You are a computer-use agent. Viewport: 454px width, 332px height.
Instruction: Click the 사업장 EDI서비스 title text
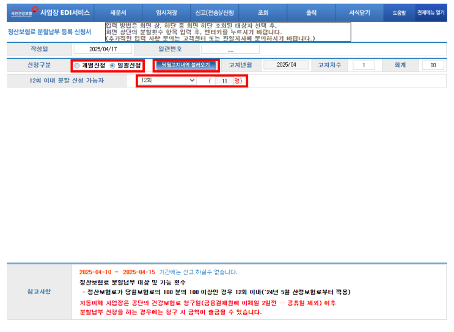(x=65, y=12)
